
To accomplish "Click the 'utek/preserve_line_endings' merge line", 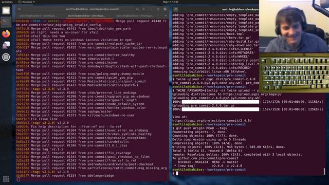I will click(76, 92).
